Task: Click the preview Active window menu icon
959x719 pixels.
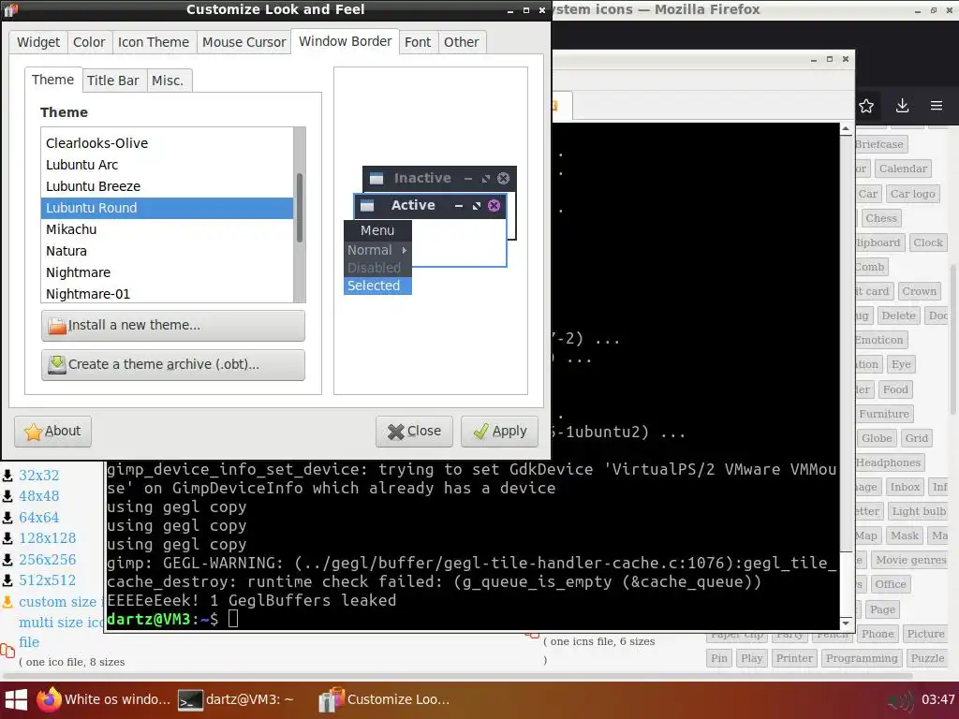Action: click(367, 205)
